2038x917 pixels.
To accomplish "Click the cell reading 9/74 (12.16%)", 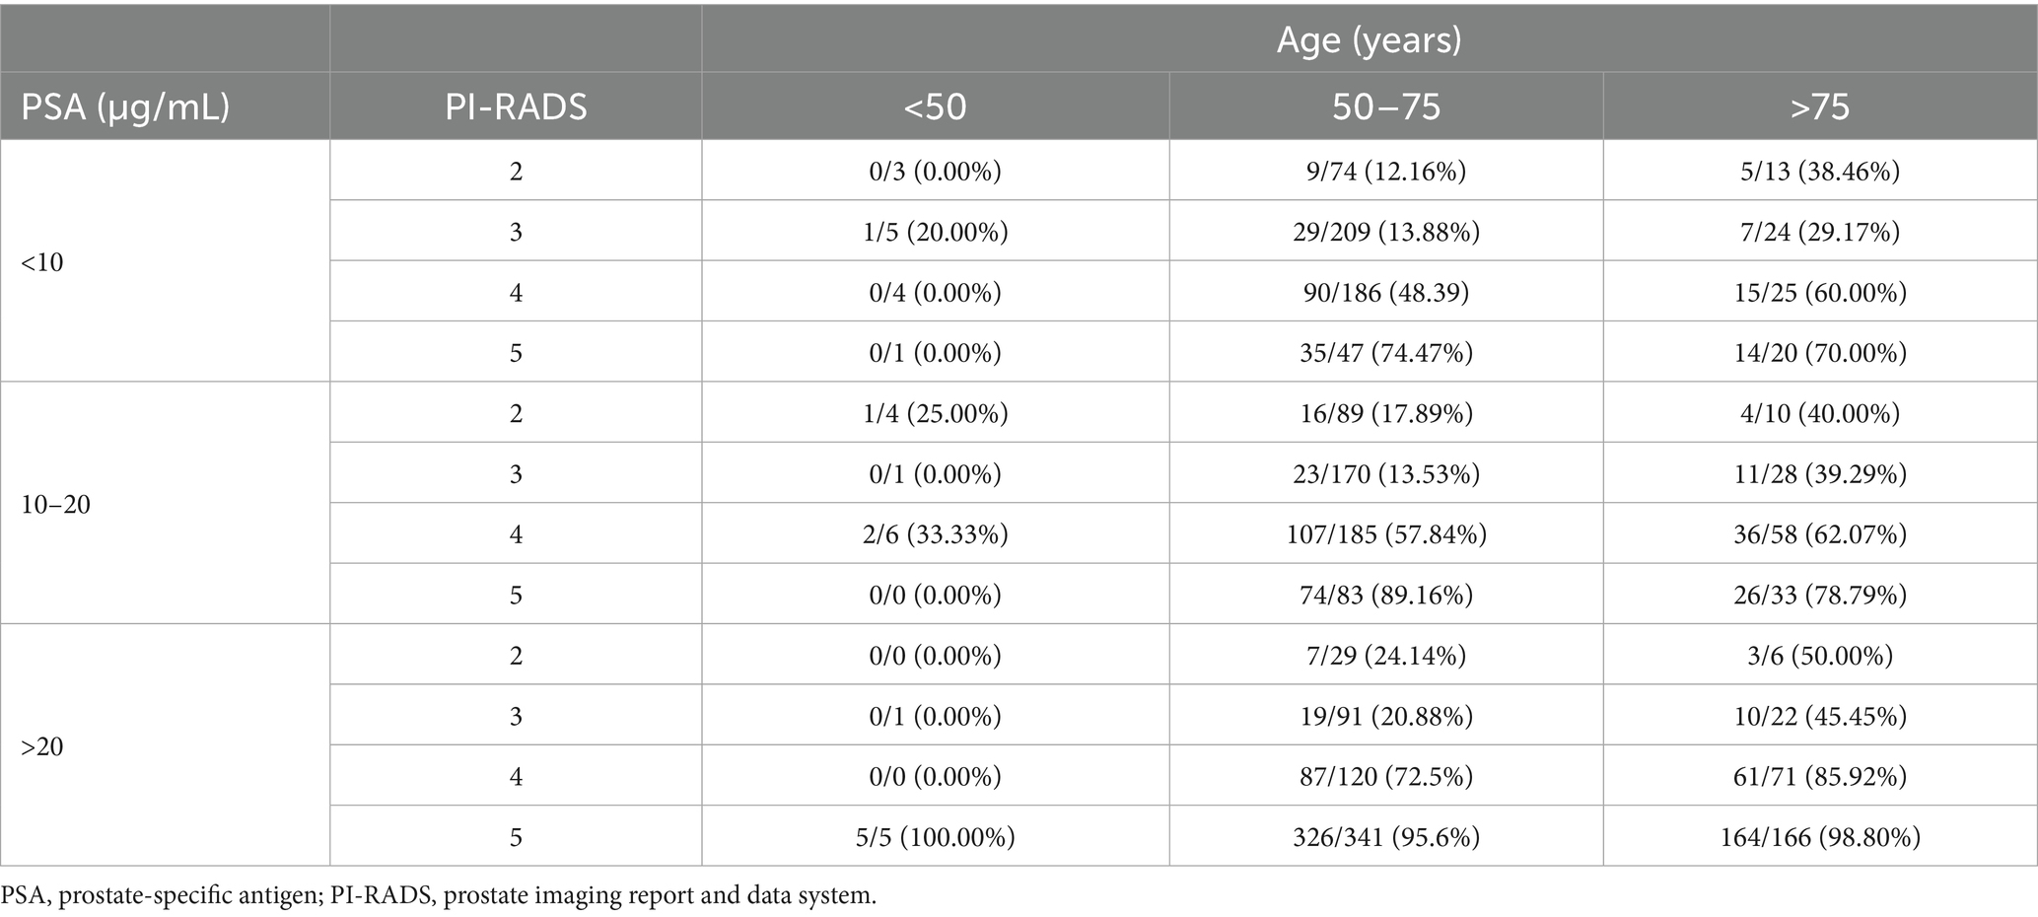I will coord(1385,172).
